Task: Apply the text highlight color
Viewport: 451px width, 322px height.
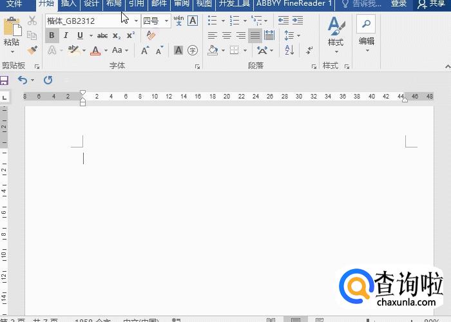Action: pos(73,50)
